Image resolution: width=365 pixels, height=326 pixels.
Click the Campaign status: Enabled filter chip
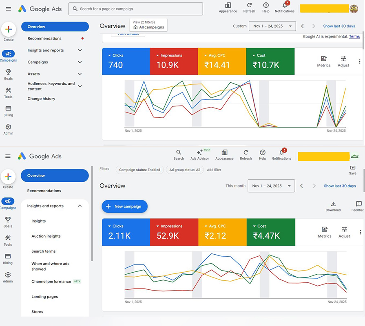click(139, 170)
